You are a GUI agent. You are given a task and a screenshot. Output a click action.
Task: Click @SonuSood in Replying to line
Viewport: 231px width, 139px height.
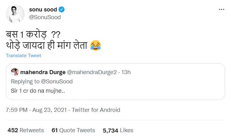pyautogui.click(x=57, y=82)
